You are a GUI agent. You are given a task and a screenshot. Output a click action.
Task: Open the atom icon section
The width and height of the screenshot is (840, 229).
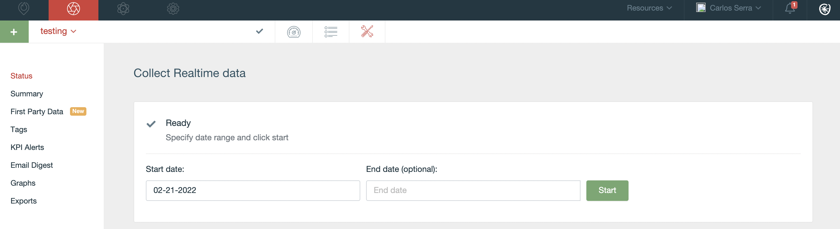tap(123, 8)
